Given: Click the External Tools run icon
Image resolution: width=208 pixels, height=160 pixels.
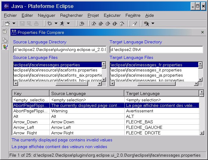Looking at the screenshot, I should click(147, 24).
